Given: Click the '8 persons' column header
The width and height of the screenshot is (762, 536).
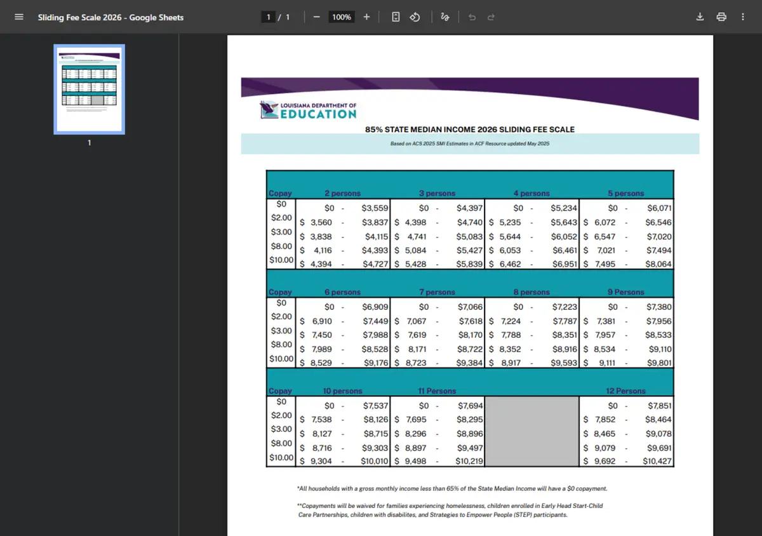Looking at the screenshot, I should tap(531, 292).
